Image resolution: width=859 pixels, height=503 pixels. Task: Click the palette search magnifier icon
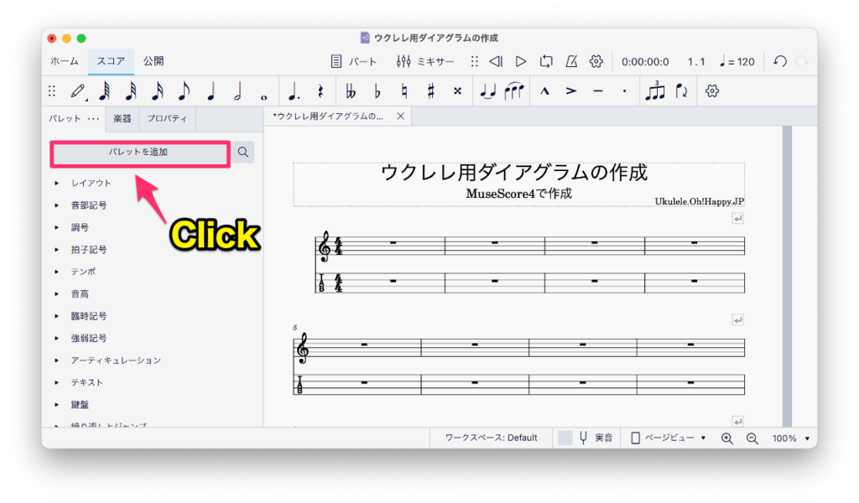[242, 152]
